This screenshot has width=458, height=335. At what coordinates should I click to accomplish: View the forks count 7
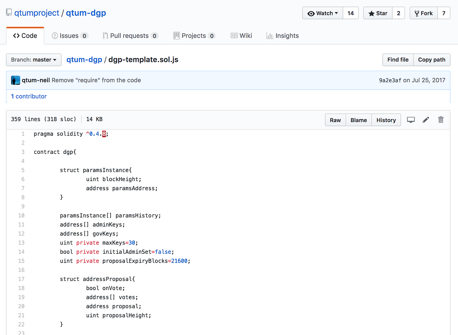[x=444, y=13]
